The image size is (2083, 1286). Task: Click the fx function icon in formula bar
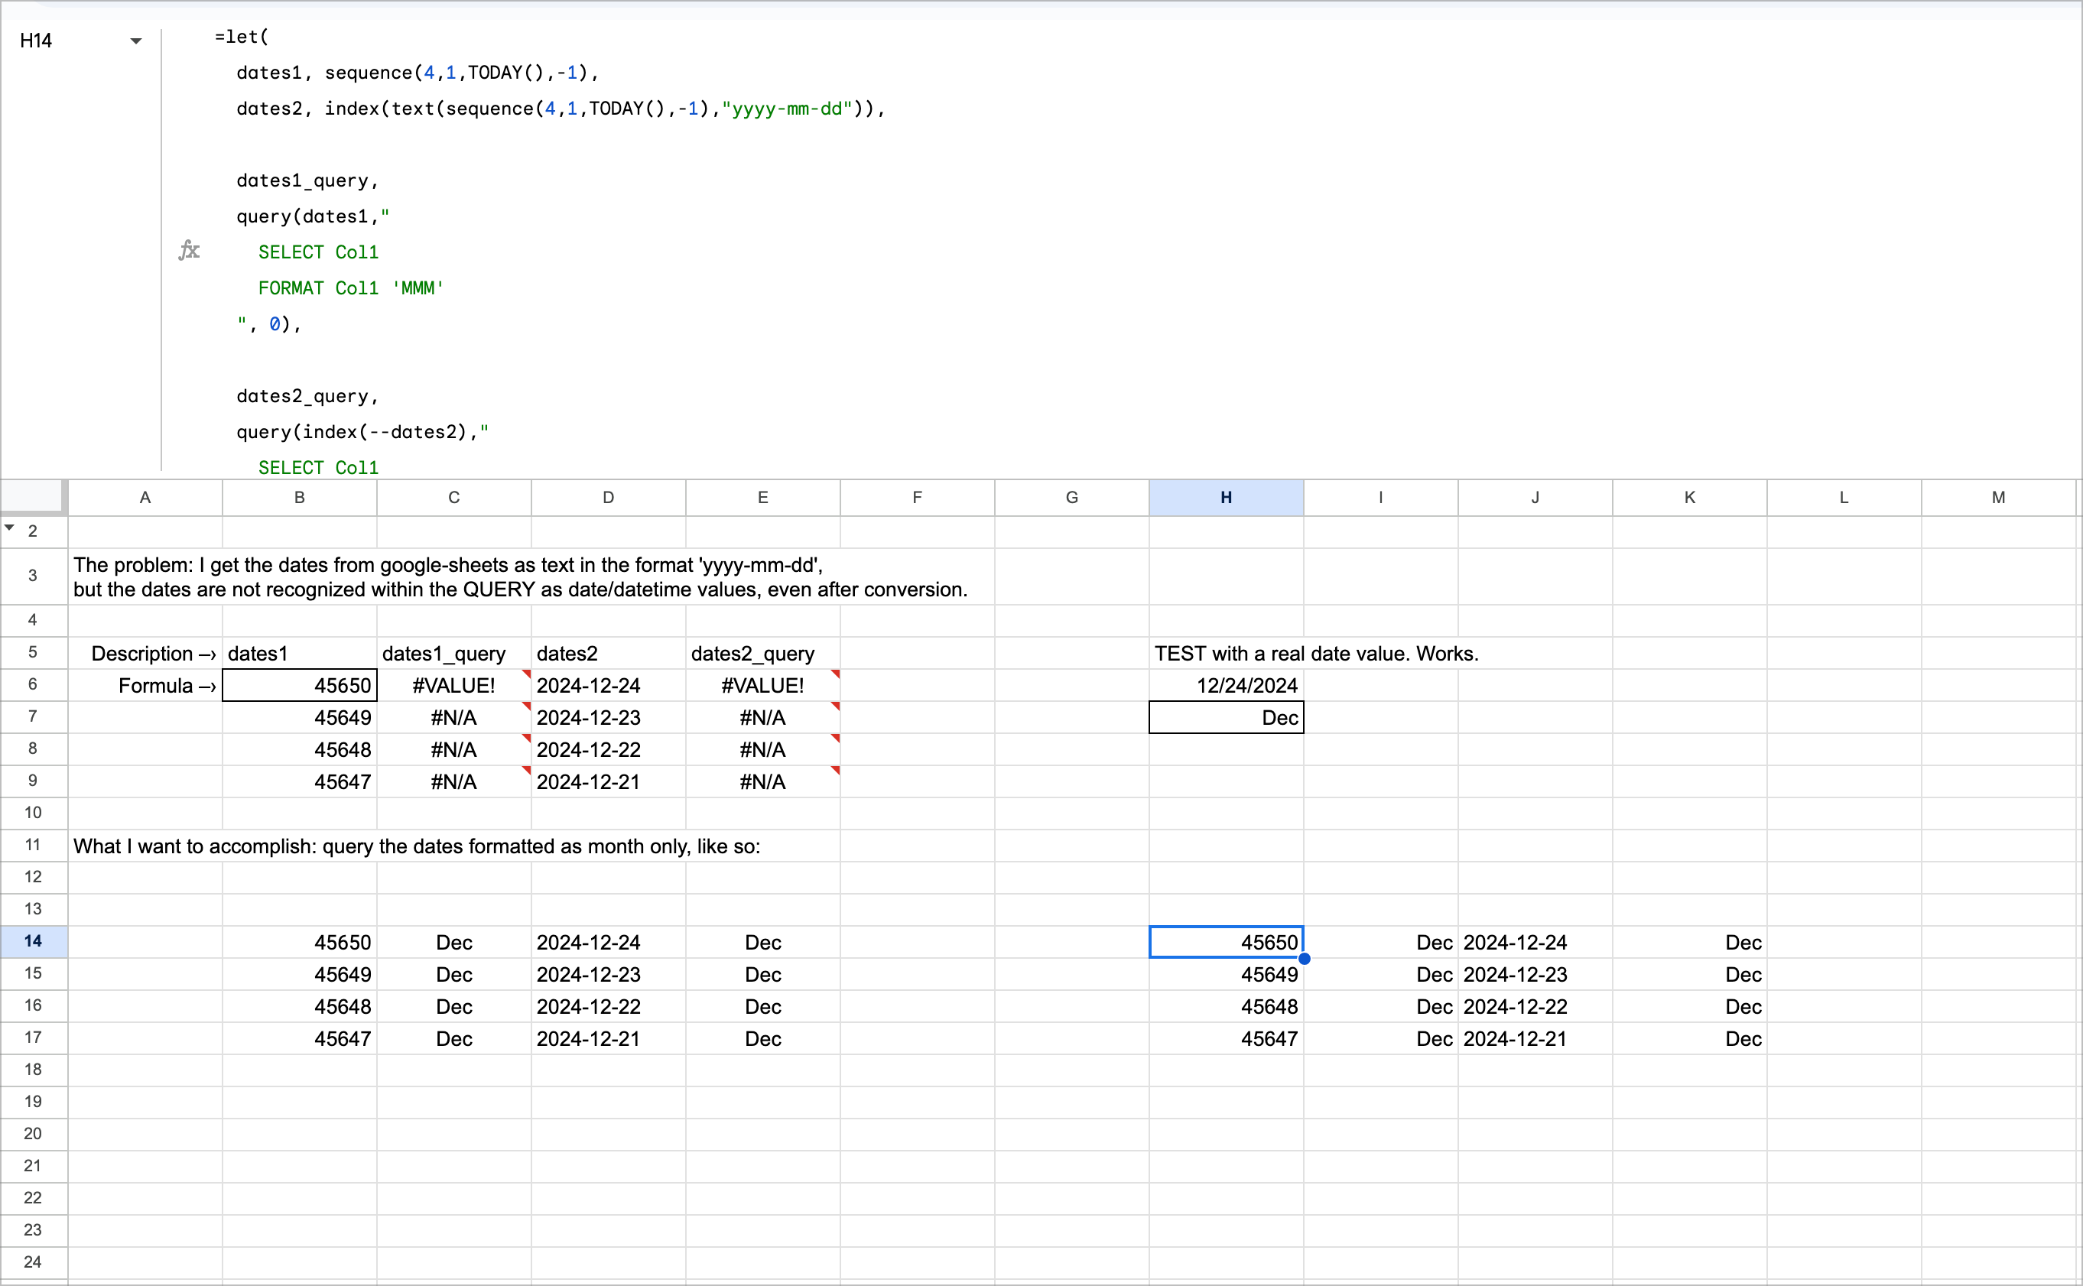click(x=189, y=250)
